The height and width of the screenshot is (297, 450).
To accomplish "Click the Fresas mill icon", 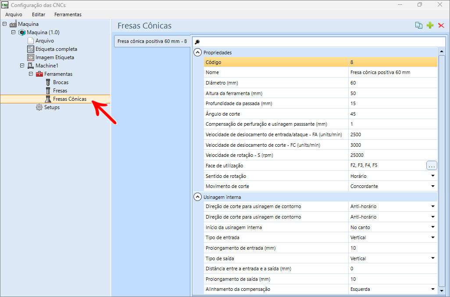I will (x=48, y=91).
